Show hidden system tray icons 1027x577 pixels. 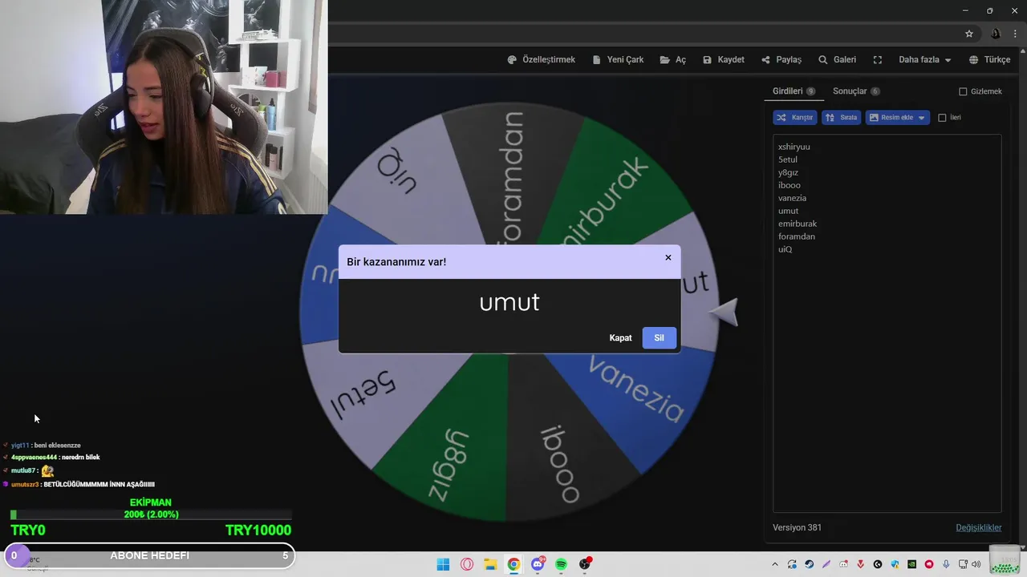tap(775, 564)
